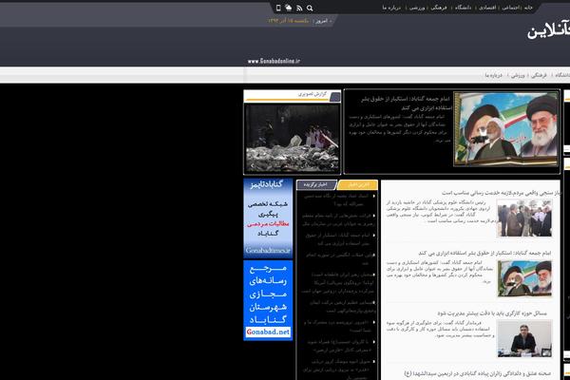
Task: Open فرهنگی in the dark header bar
Action: pos(438,8)
